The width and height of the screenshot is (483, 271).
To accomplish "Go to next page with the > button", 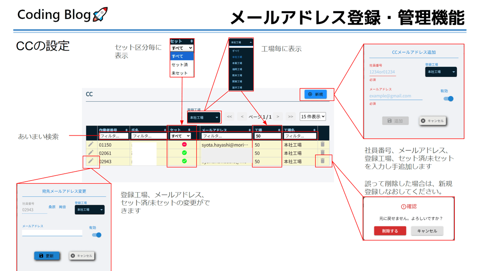I will pyautogui.click(x=278, y=117).
